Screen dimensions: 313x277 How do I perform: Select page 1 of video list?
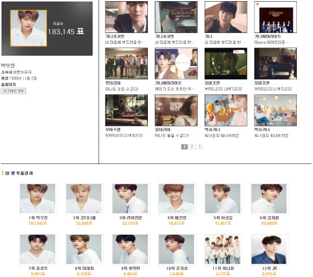184,147
